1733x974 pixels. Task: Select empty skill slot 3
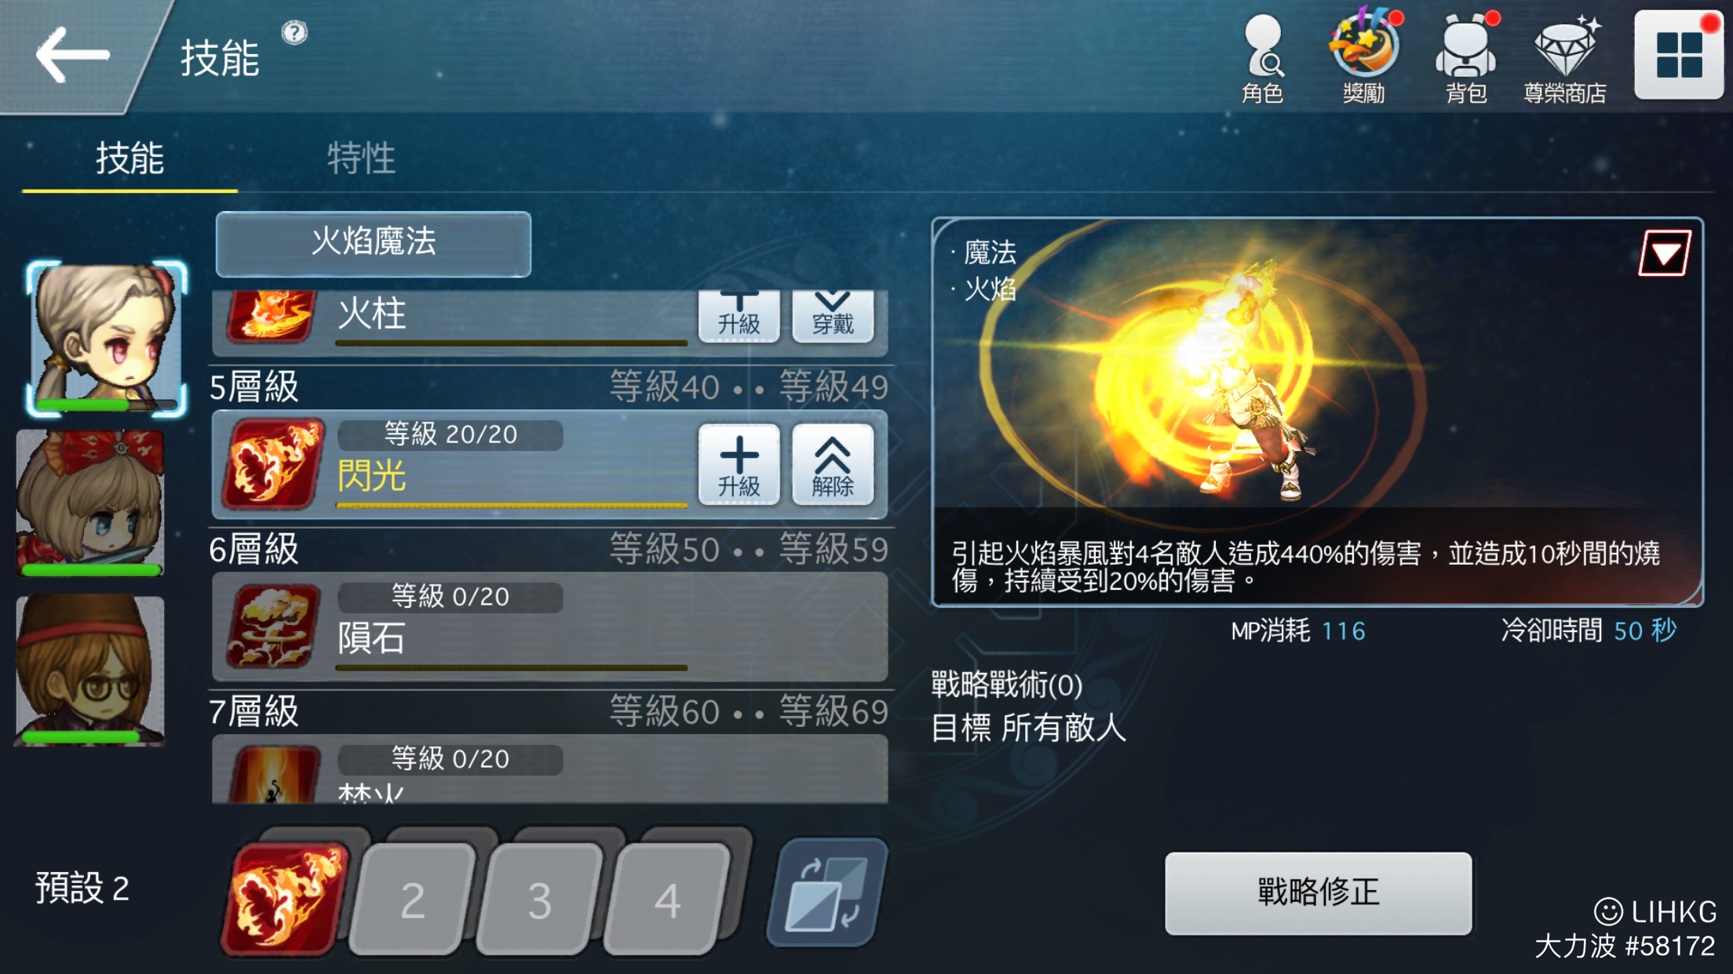tap(539, 899)
